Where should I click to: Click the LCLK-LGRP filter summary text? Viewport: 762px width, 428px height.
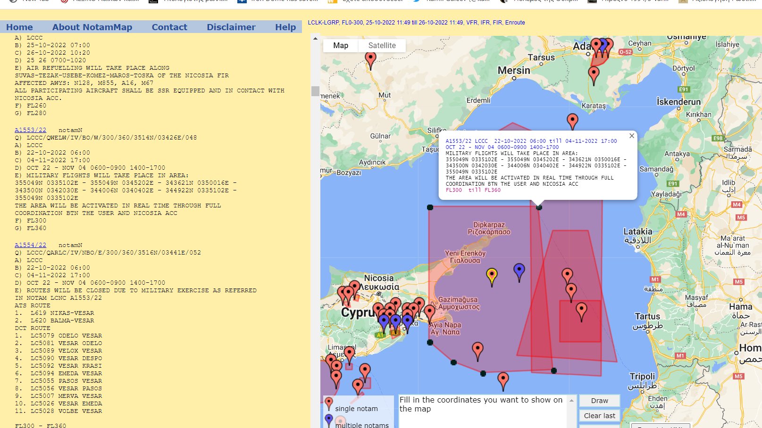(x=416, y=23)
